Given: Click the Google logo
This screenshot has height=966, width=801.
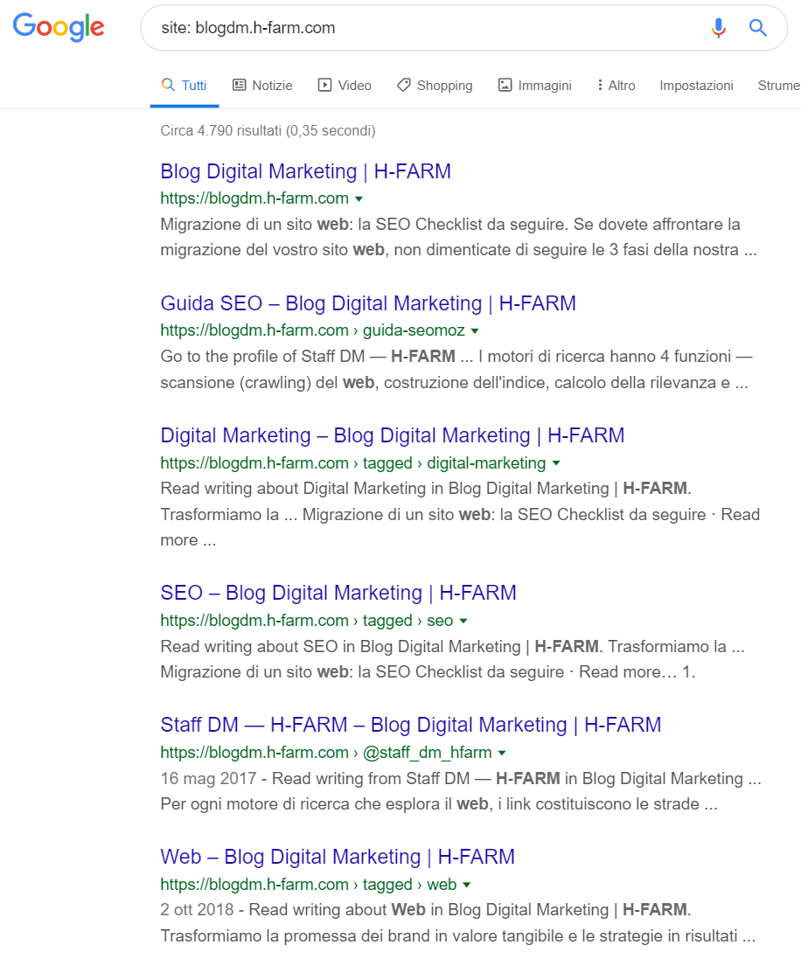Looking at the screenshot, I should [x=59, y=27].
